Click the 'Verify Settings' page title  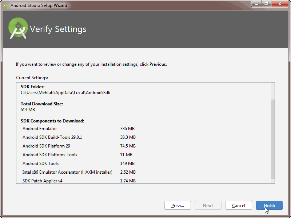pyautogui.click(x=58, y=29)
